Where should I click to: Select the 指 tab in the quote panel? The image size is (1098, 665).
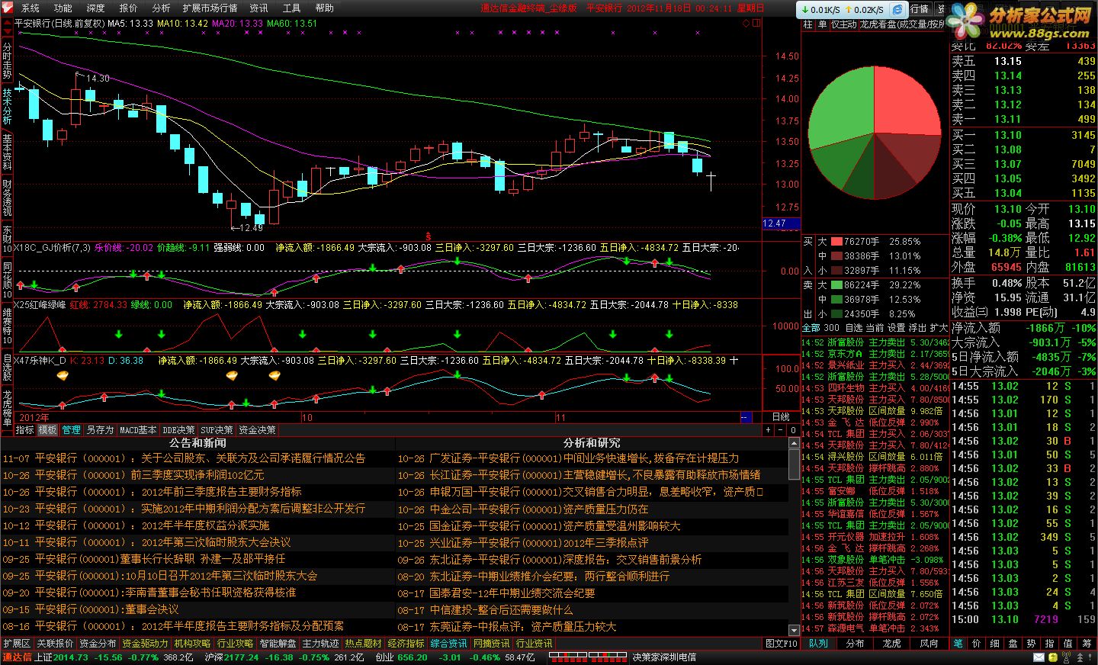1050,644
